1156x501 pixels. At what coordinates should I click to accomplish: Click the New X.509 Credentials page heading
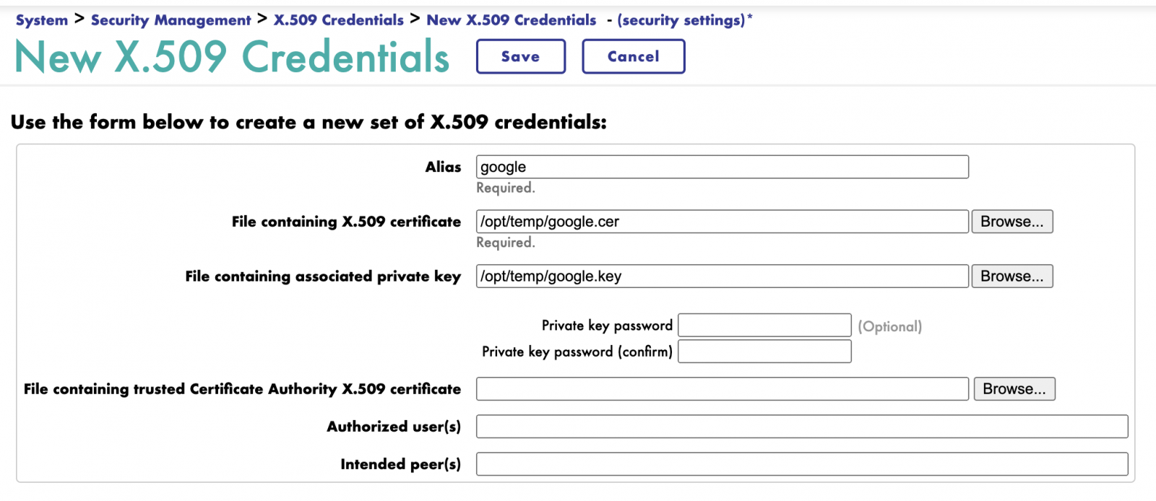[x=232, y=57]
